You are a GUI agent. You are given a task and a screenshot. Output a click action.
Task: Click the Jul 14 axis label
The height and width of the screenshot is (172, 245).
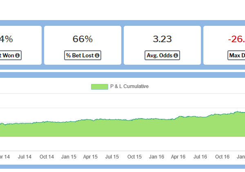coord(24,157)
